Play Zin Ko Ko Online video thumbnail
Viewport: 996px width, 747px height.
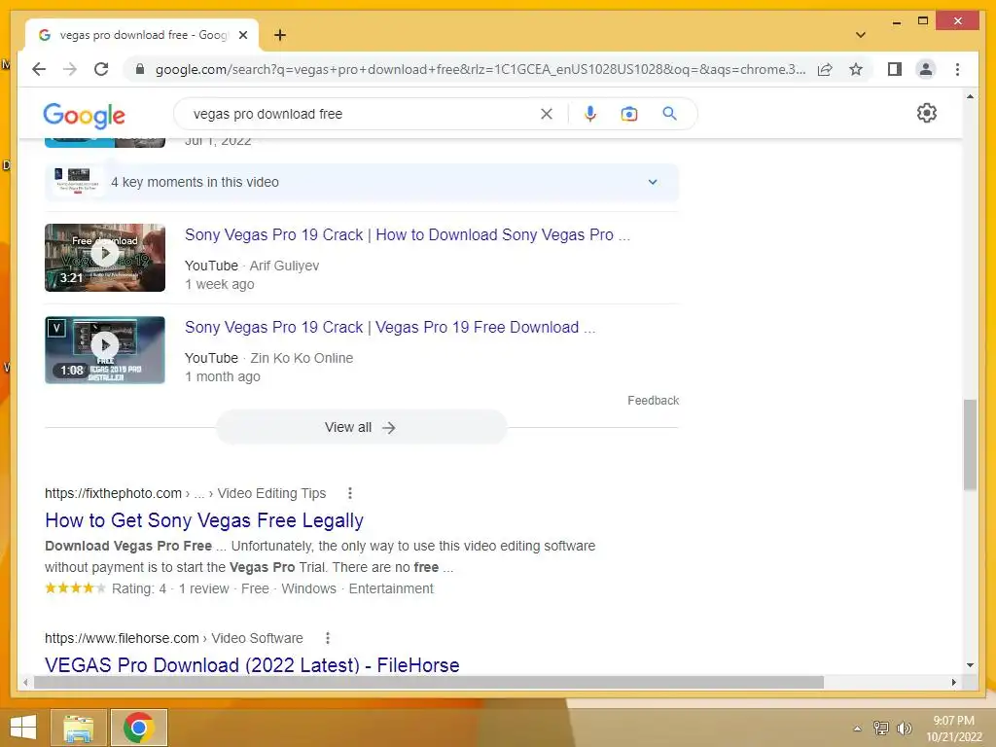pyautogui.click(x=105, y=350)
